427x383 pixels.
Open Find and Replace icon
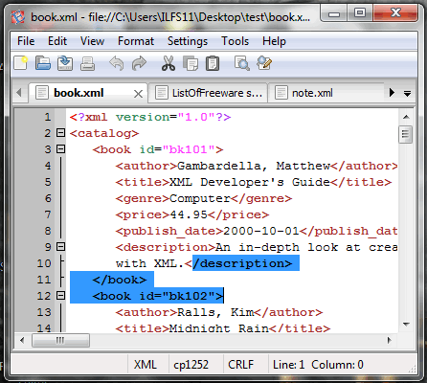click(264, 63)
